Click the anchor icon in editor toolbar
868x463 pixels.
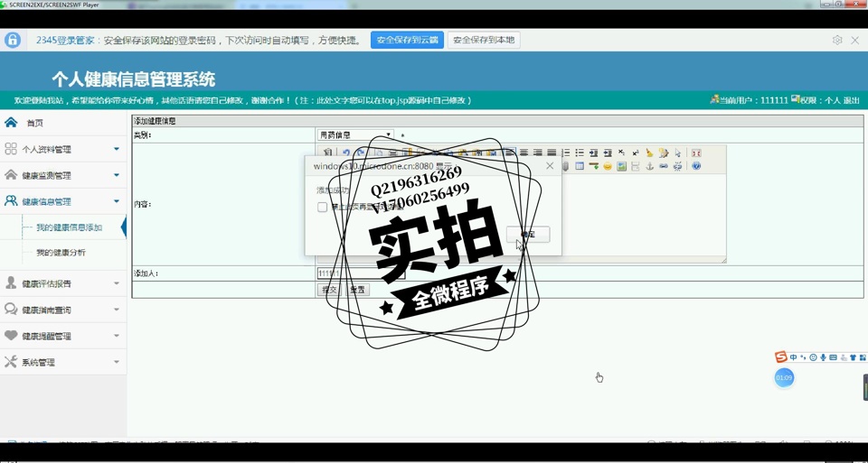[x=649, y=166]
